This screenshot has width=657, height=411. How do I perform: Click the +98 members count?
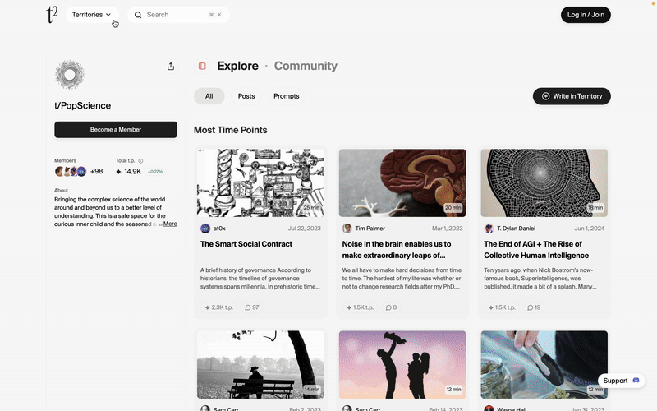96,171
